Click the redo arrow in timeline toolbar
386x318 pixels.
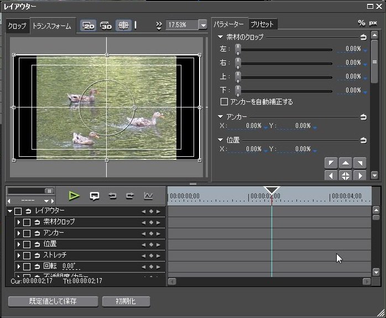point(130,196)
